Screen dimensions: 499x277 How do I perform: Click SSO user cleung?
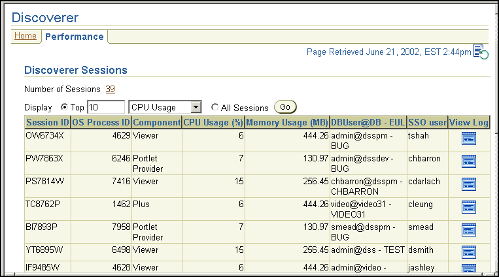(x=421, y=204)
